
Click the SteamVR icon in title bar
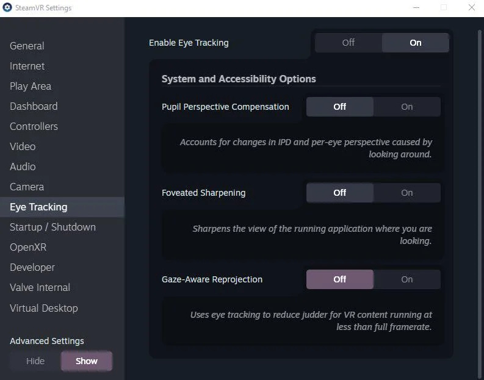[7, 8]
